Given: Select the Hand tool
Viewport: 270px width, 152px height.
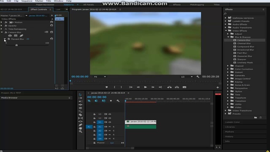Looking at the screenshot, I should pyautogui.click(x=80, y=128).
